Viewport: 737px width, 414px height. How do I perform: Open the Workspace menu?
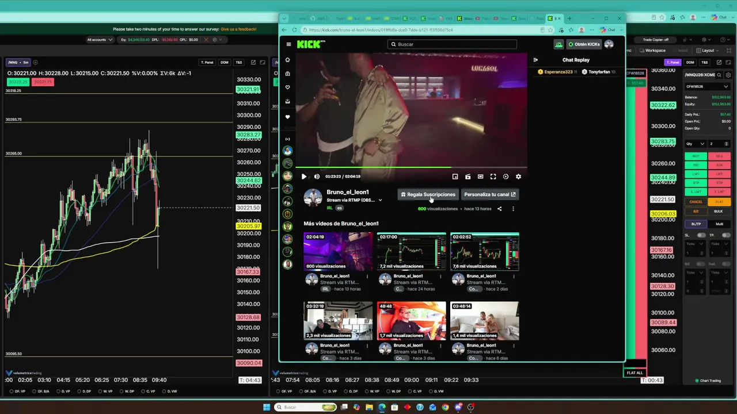653,51
